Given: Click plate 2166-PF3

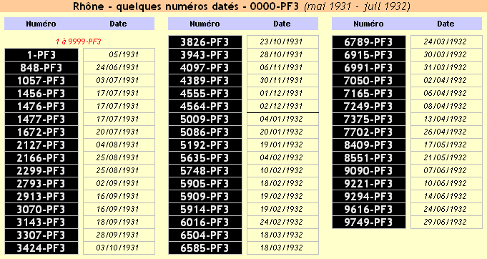Looking at the screenshot, I should [41, 158].
